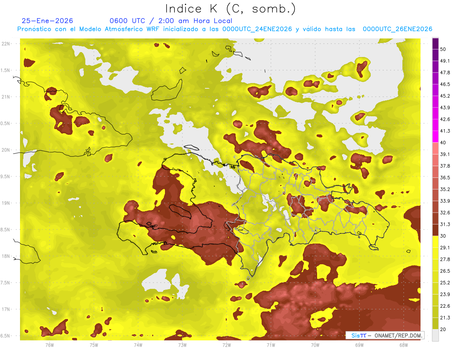The image size is (453, 350).
Task: Click the "35.2" color scale value
Action: point(445,189)
